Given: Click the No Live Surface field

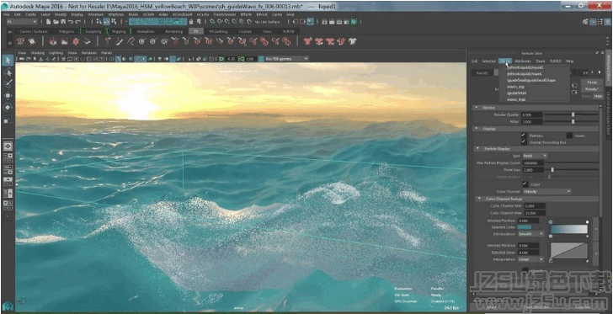Looking at the screenshot, I should [268, 22].
